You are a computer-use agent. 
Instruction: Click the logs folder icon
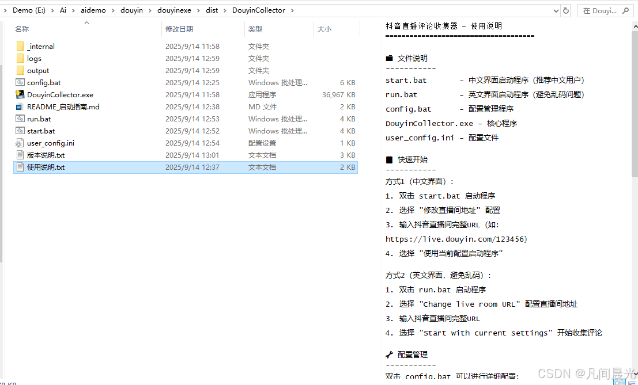[20, 59]
